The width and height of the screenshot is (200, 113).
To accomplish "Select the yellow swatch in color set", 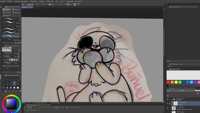I will coord(176,82).
